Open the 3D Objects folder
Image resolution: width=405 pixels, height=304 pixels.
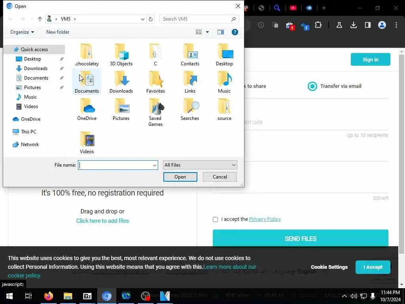tap(121, 55)
